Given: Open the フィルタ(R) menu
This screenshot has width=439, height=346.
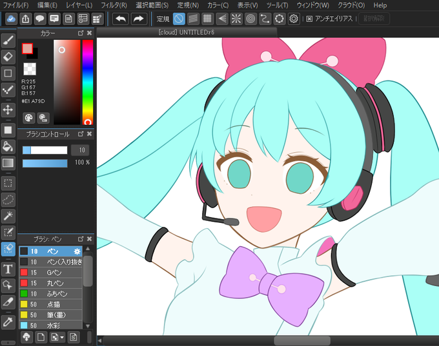Looking at the screenshot, I should click(x=114, y=5).
